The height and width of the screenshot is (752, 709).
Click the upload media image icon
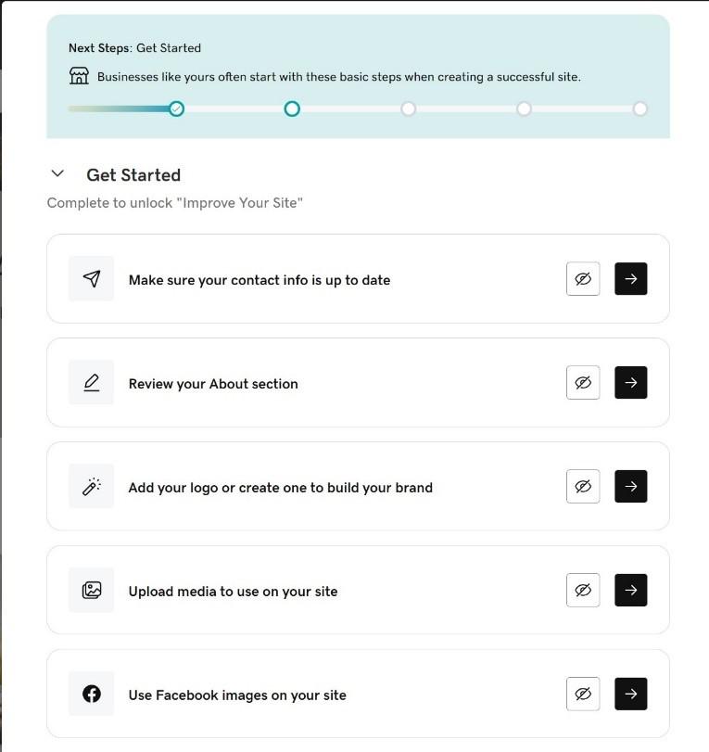coord(92,590)
